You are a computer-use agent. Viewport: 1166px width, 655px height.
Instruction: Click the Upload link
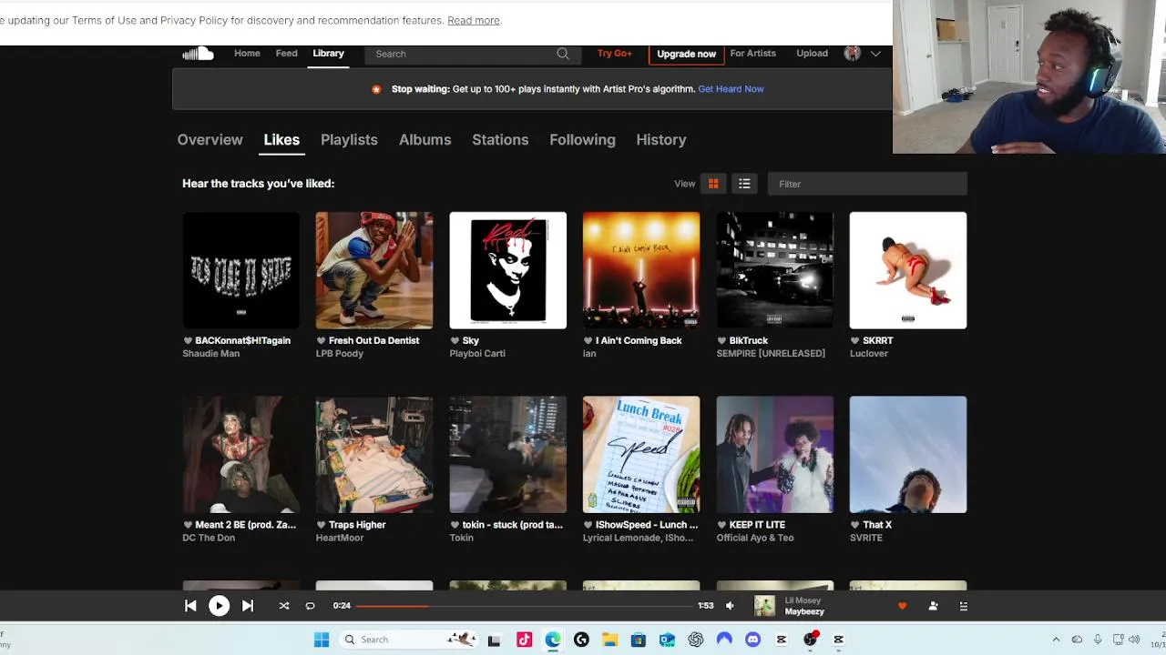(812, 54)
